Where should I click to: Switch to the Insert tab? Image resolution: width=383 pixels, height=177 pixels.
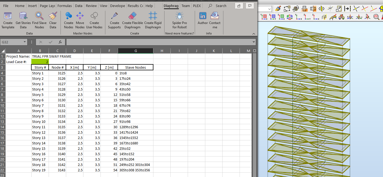32,6
